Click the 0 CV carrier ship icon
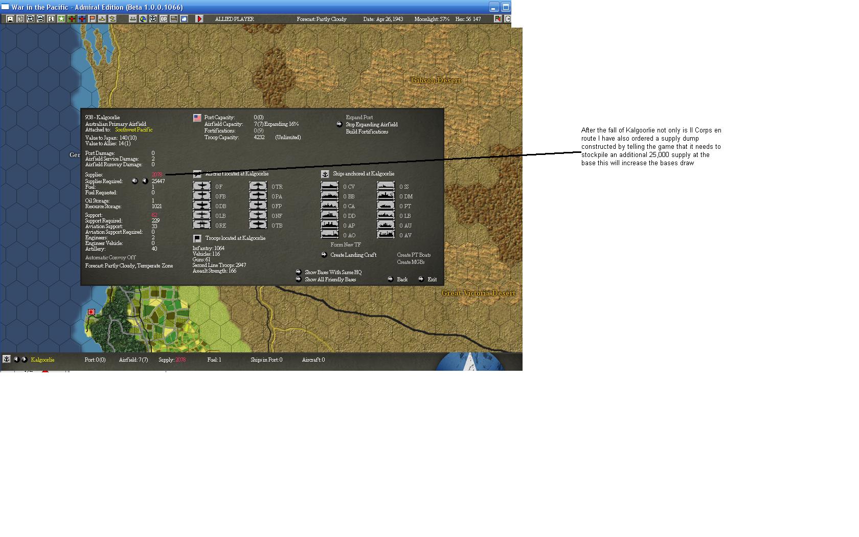 point(330,187)
